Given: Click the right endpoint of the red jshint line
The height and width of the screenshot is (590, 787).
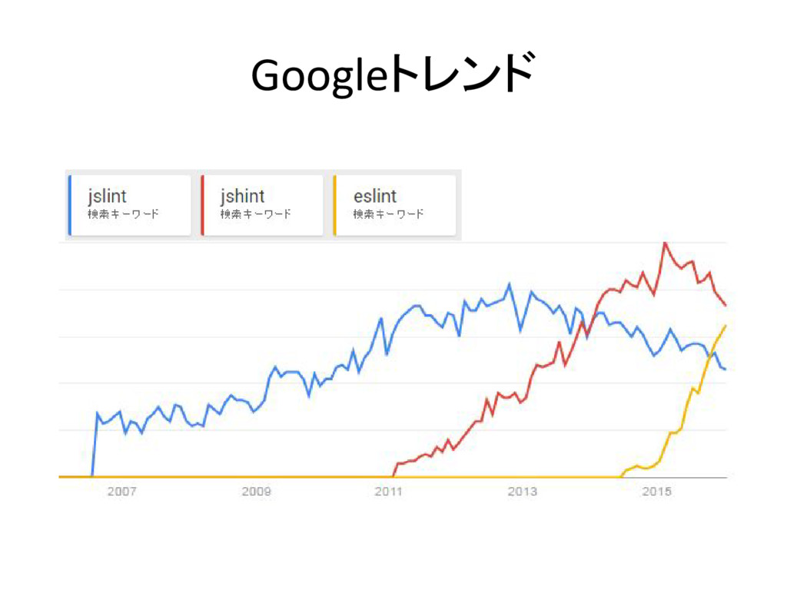Looking at the screenshot, I should pos(726,305).
